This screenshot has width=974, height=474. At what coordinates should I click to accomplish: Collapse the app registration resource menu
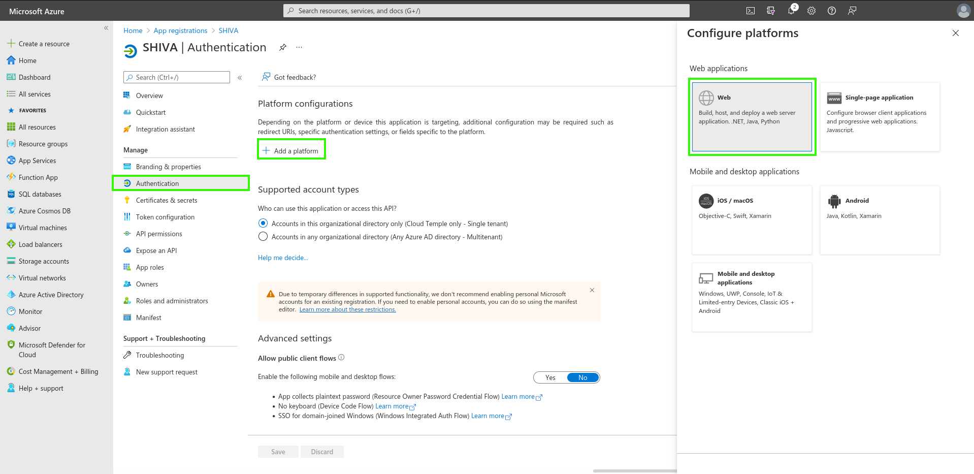tap(240, 78)
